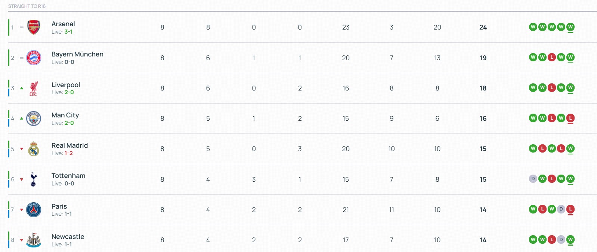
Task: Open the Bayern München team link
Action: point(77,54)
